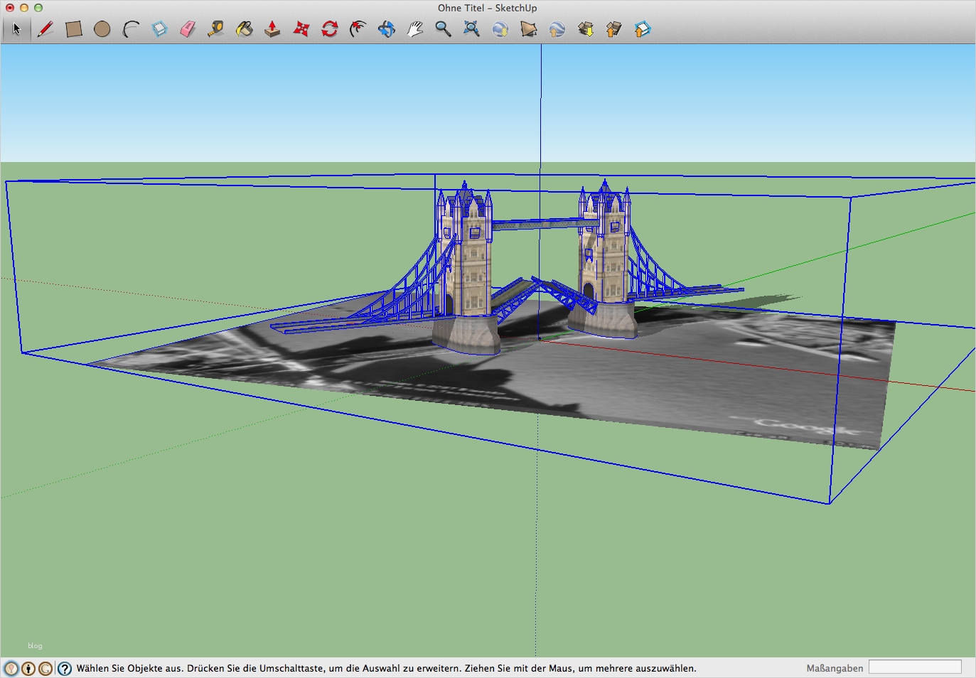Select the Paint Bucket tool
The width and height of the screenshot is (976, 678).
click(x=245, y=29)
